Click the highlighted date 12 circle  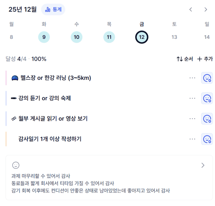point(142,37)
